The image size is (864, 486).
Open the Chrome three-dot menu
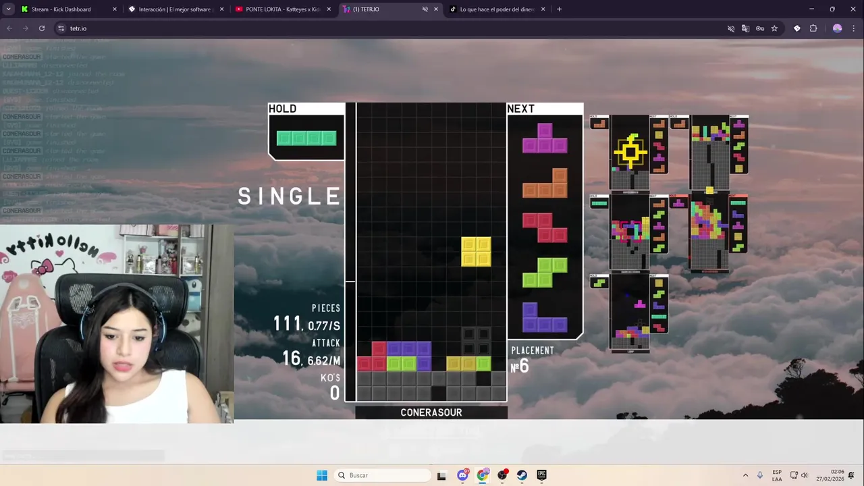tap(854, 28)
